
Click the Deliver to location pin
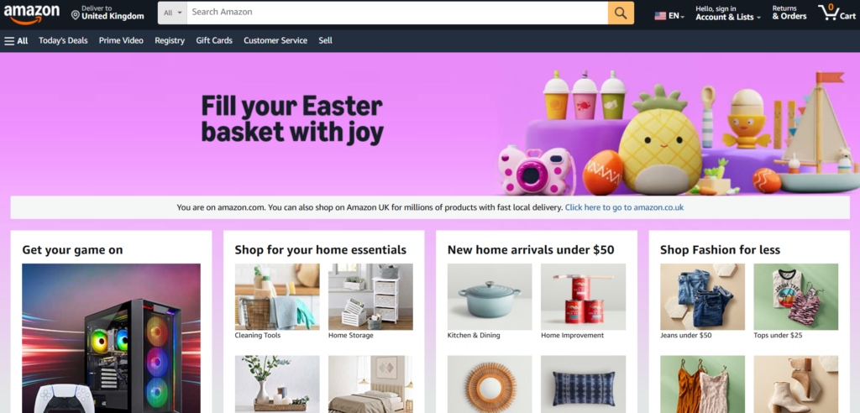click(x=75, y=15)
